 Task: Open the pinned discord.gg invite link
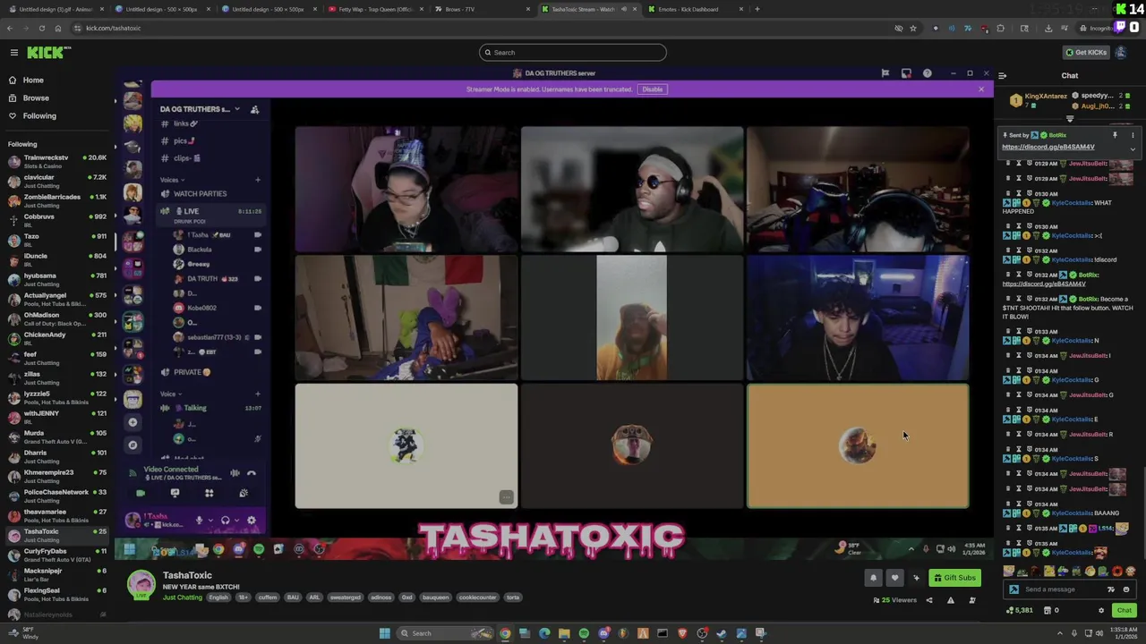coord(1048,147)
